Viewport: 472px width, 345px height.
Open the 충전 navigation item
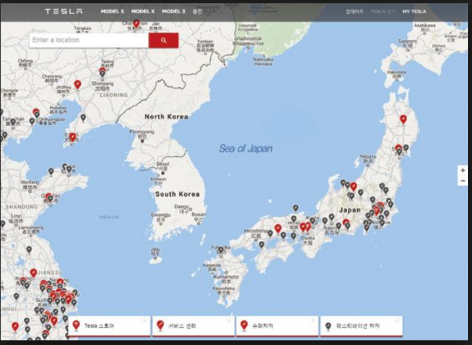click(198, 11)
